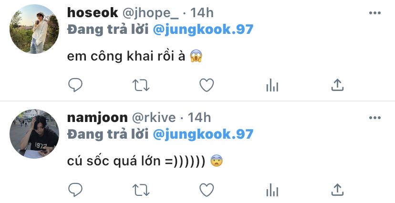The height and width of the screenshot is (203, 395).
Task: Retweet hoseok's tweet
Action: [141, 85]
